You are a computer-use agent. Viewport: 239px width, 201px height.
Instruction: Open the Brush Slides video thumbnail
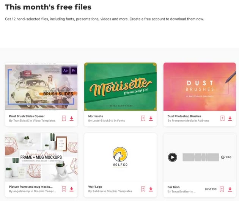pos(41,87)
